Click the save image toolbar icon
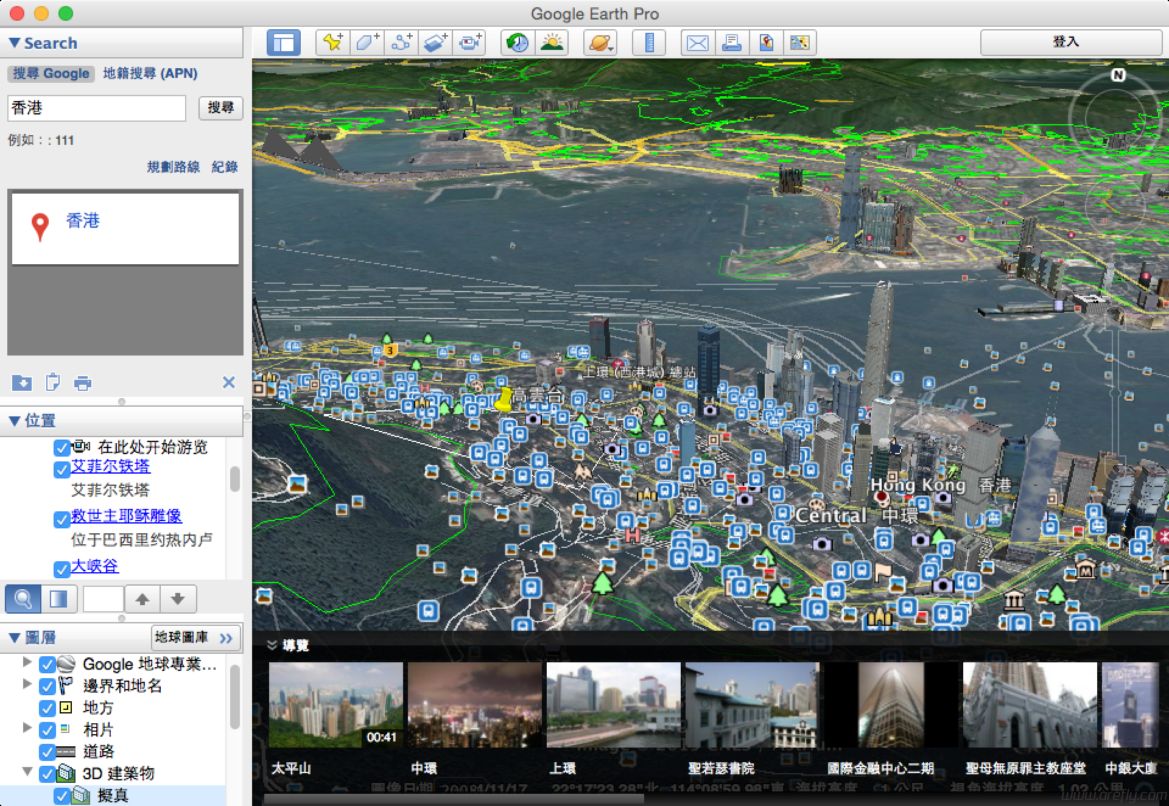Screen dimensions: 1169x806 pyautogui.click(x=766, y=43)
